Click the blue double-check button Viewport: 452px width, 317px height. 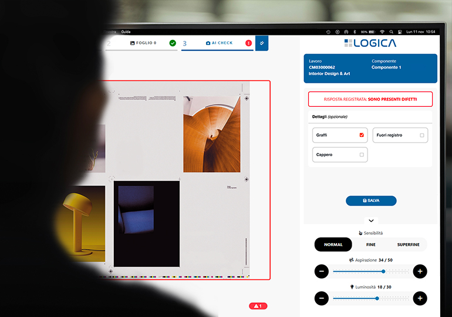tap(262, 43)
